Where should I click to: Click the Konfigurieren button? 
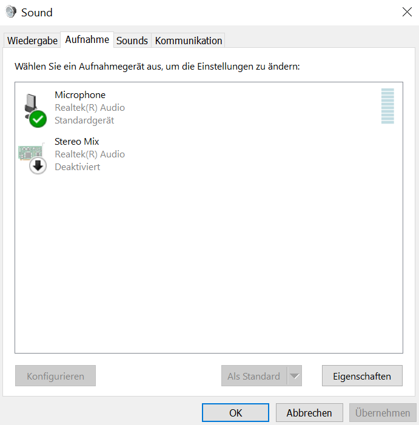pyautogui.click(x=55, y=376)
